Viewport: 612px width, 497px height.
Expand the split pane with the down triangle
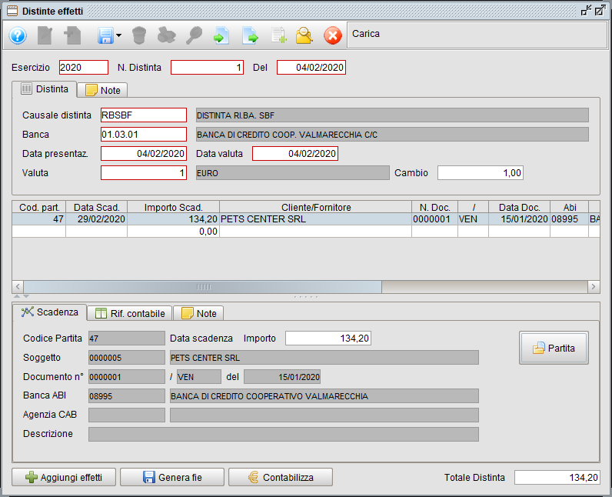coord(26,297)
